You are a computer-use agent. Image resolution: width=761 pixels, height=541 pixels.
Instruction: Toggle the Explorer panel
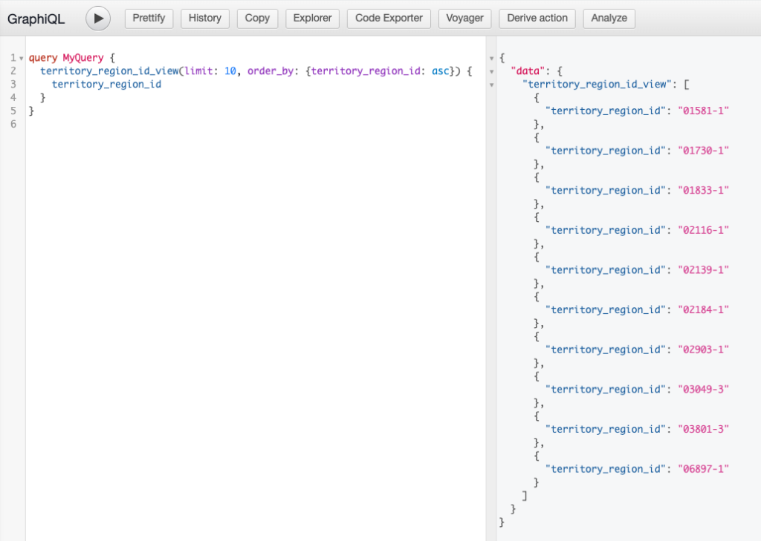313,19
